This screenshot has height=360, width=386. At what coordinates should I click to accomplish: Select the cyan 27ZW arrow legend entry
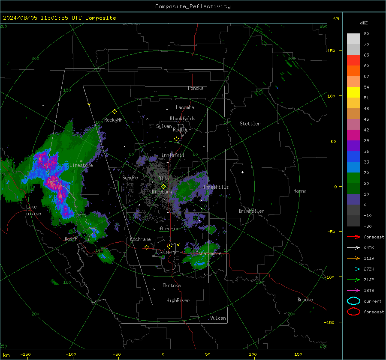point(353,269)
